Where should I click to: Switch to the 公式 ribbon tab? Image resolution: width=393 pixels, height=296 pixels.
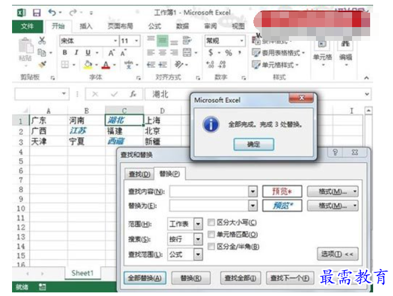(155, 26)
